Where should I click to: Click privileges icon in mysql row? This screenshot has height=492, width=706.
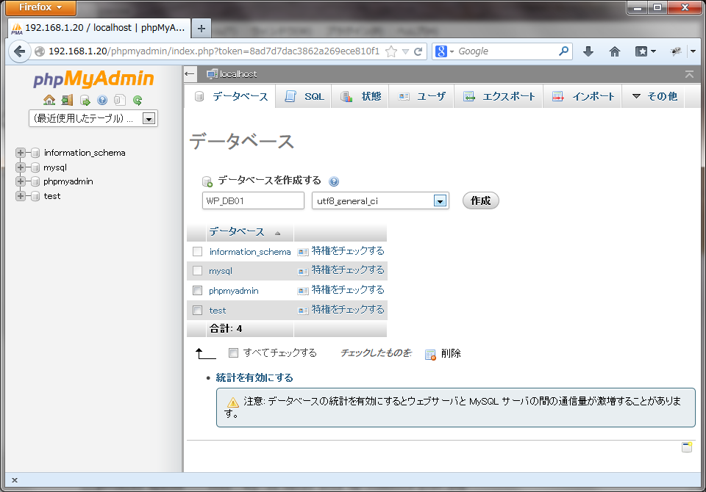pos(303,271)
